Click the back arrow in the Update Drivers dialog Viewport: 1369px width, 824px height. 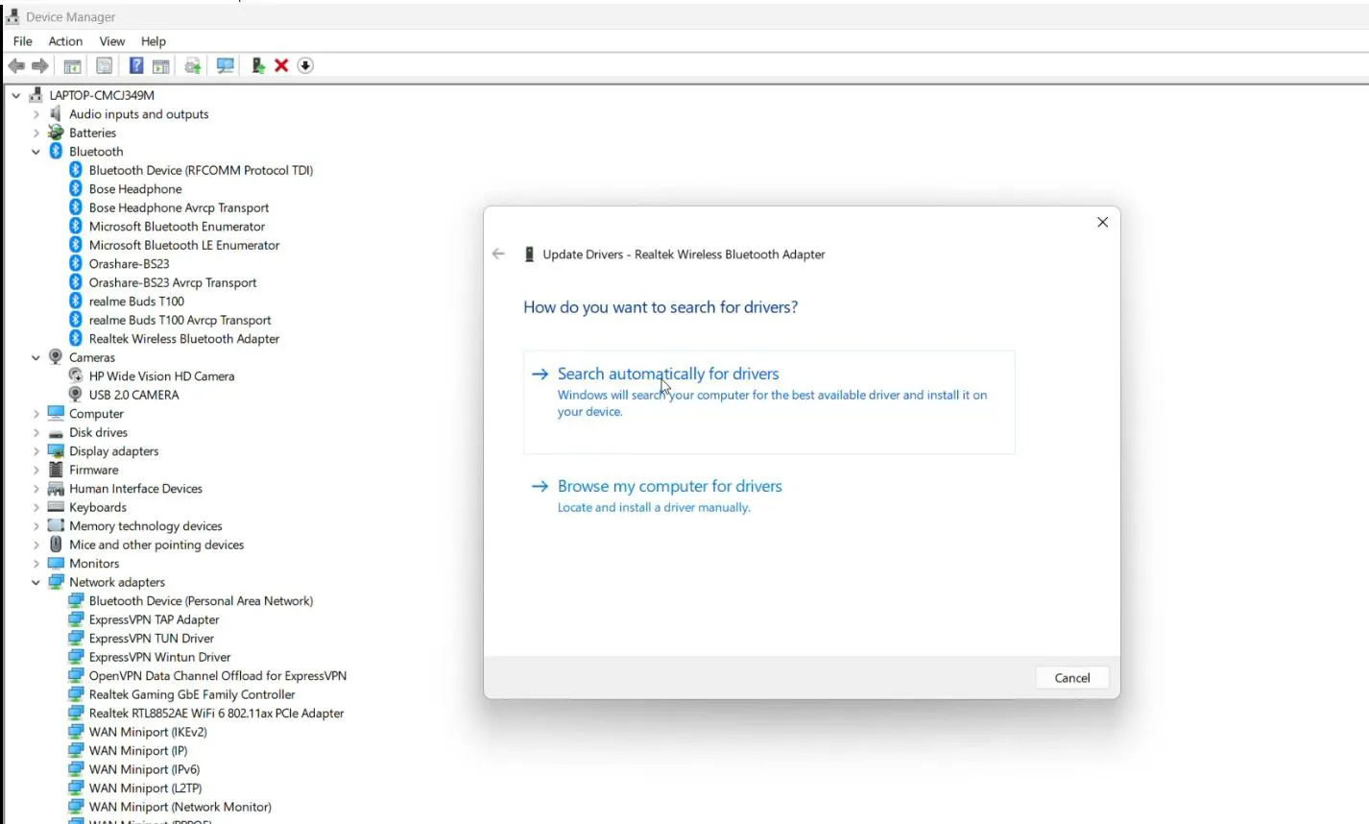[x=498, y=254]
